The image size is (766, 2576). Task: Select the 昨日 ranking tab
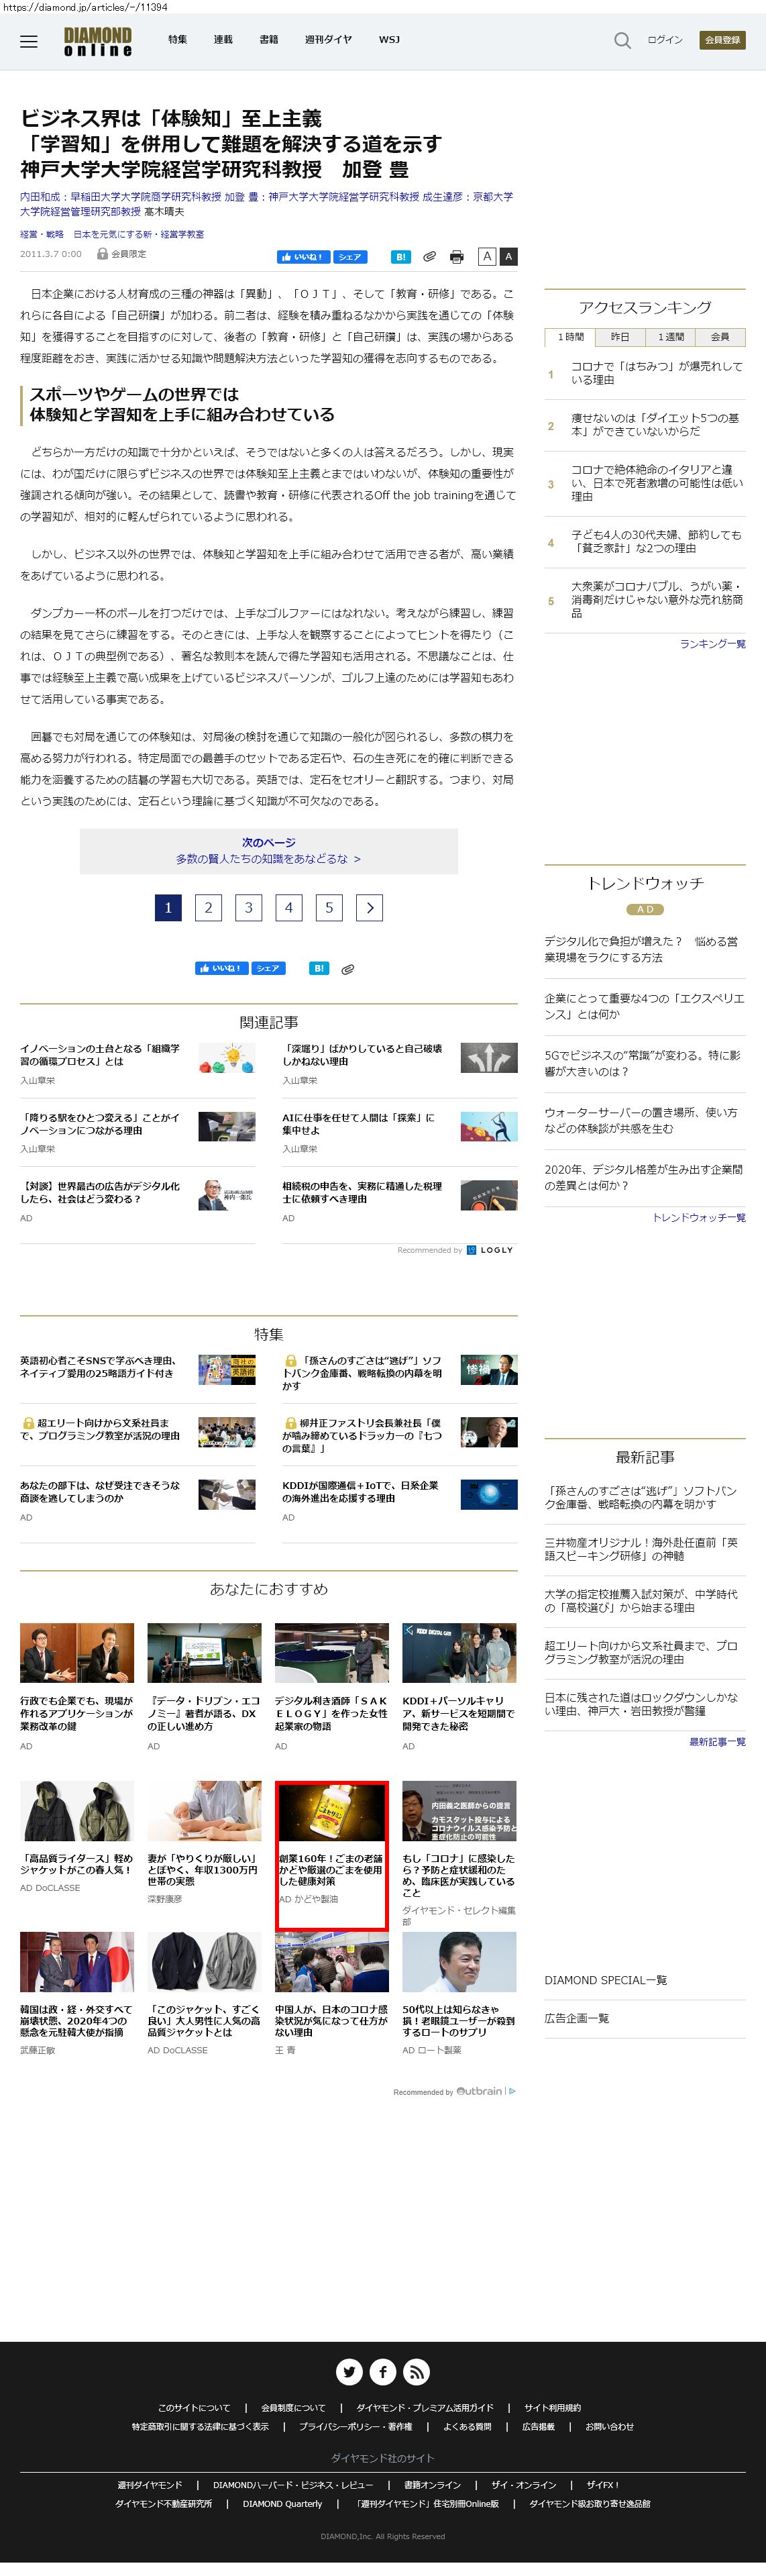620,337
